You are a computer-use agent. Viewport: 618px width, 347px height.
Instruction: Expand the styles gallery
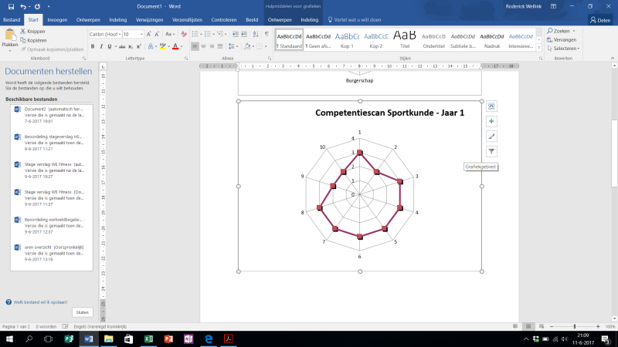pos(538,48)
